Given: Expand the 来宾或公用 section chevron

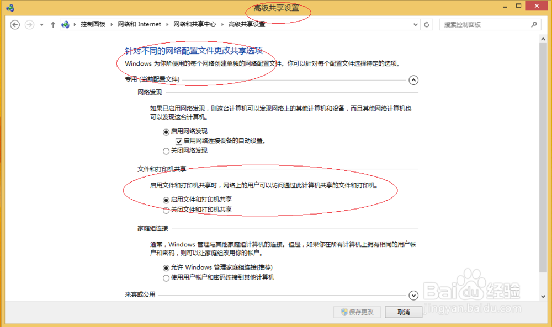Looking at the screenshot, I should (x=413, y=295).
